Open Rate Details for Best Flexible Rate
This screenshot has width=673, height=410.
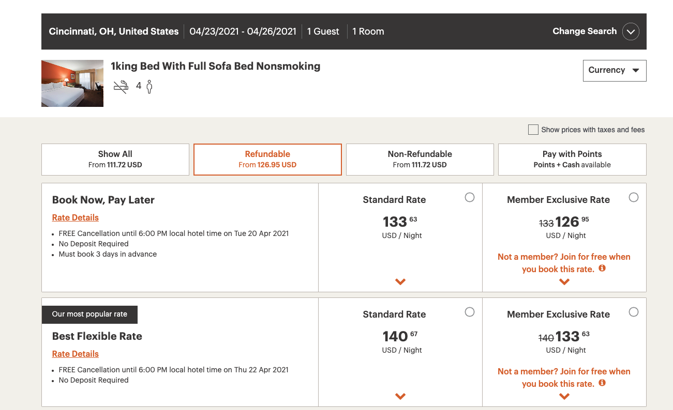coord(76,354)
